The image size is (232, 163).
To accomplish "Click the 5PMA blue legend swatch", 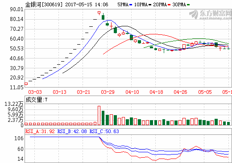I will tap(131, 5).
